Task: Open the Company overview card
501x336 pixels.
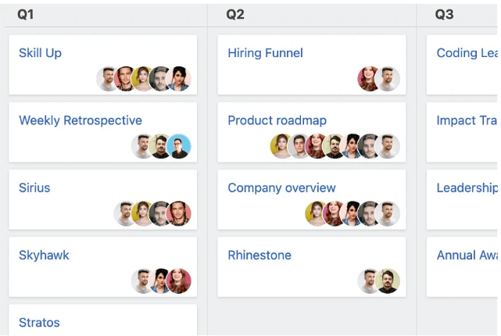Action: (x=281, y=188)
